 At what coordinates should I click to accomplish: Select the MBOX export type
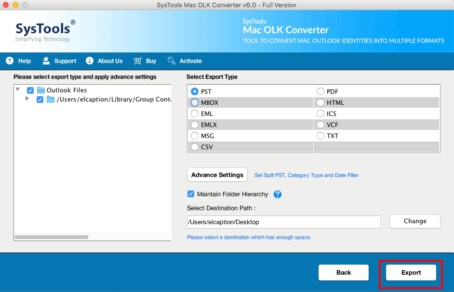[195, 102]
